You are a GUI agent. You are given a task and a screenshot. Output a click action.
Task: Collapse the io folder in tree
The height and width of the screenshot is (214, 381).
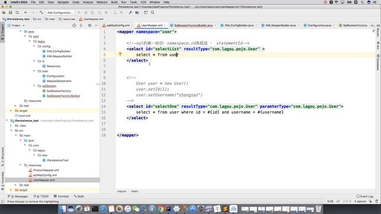tap(35, 61)
